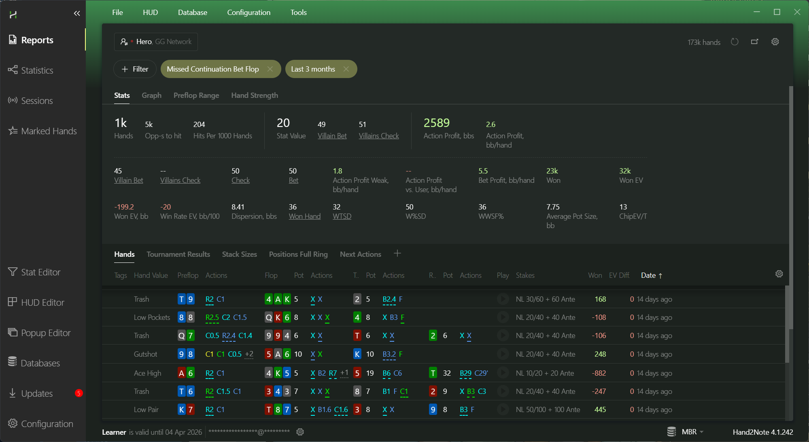Click the add Filter button
The height and width of the screenshot is (442, 809).
(x=135, y=69)
